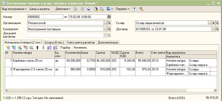Click the Количество column header

click(x=73, y=54)
